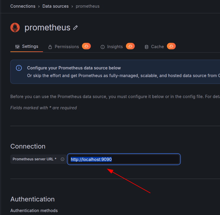This screenshot has height=215, width=220.
Task: Click the Prometheus server URL label
Action: (x=35, y=159)
